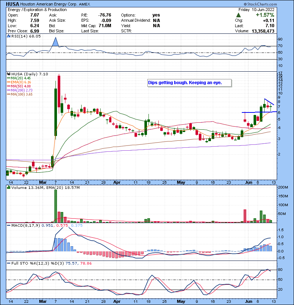Click the green up-arrow next to +1.57%
The height and width of the screenshot is (305, 294).
point(239,15)
